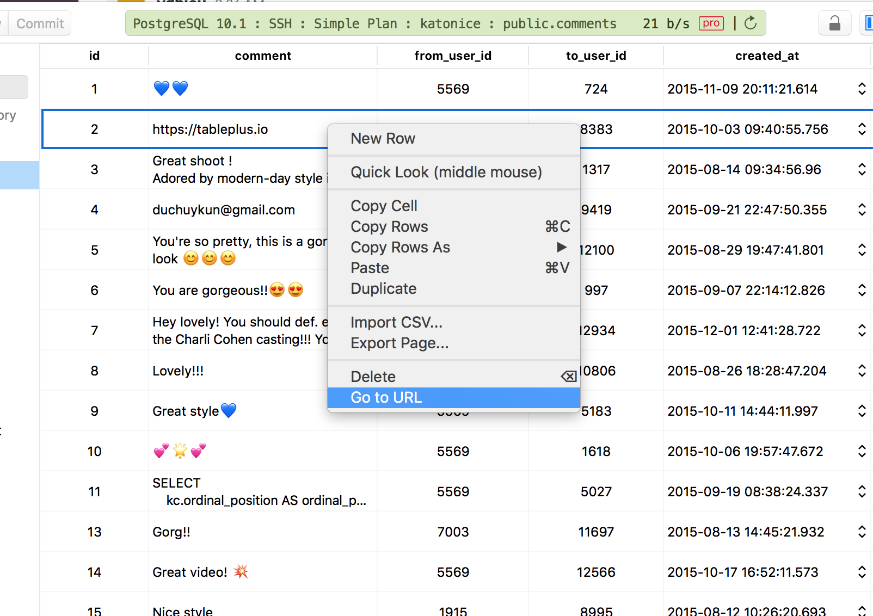Select 'Duplicate' in the context menu
The height and width of the screenshot is (616, 873).
383,288
